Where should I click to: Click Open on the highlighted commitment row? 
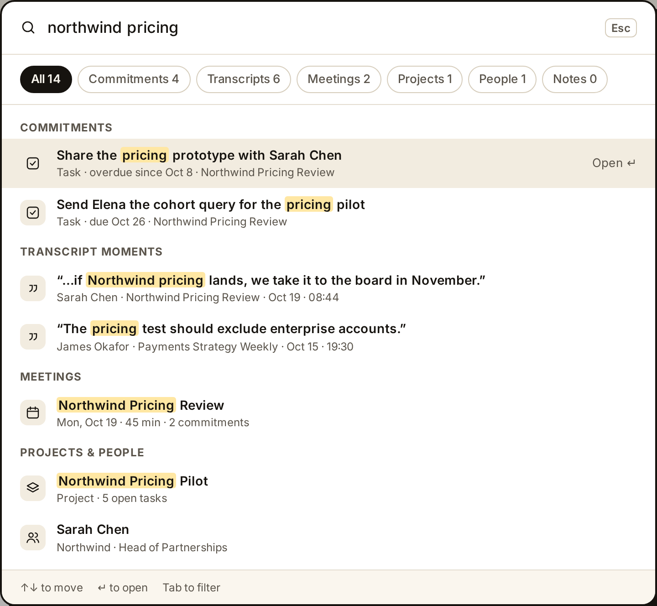(614, 163)
